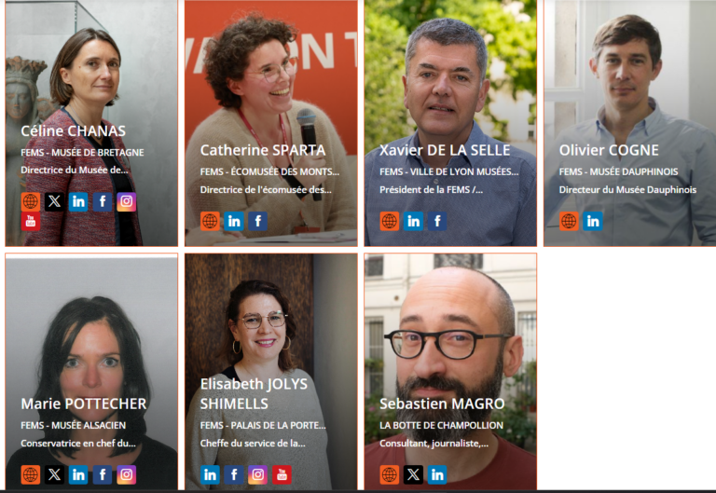This screenshot has width=716, height=493.
Task: Open Catherine Sparta's LinkedIn icon
Action: (234, 222)
